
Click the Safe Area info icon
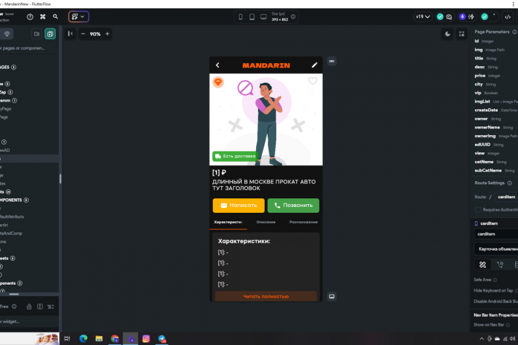click(495, 280)
